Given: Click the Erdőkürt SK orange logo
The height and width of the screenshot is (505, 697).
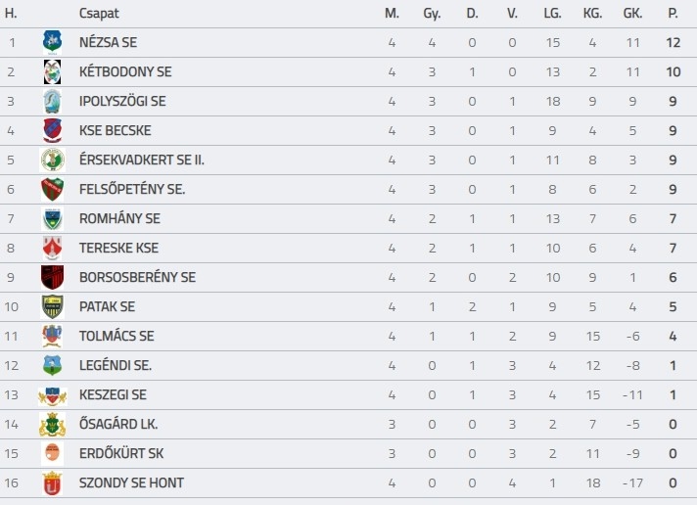Looking at the screenshot, I should point(53,453).
